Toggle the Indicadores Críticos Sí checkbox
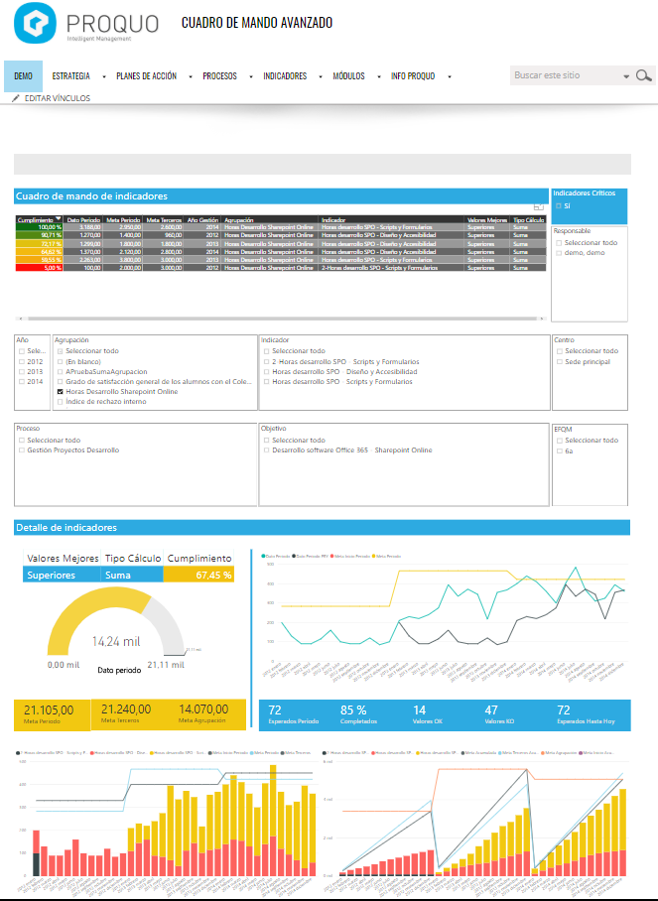The height and width of the screenshot is (901, 658). (559, 205)
